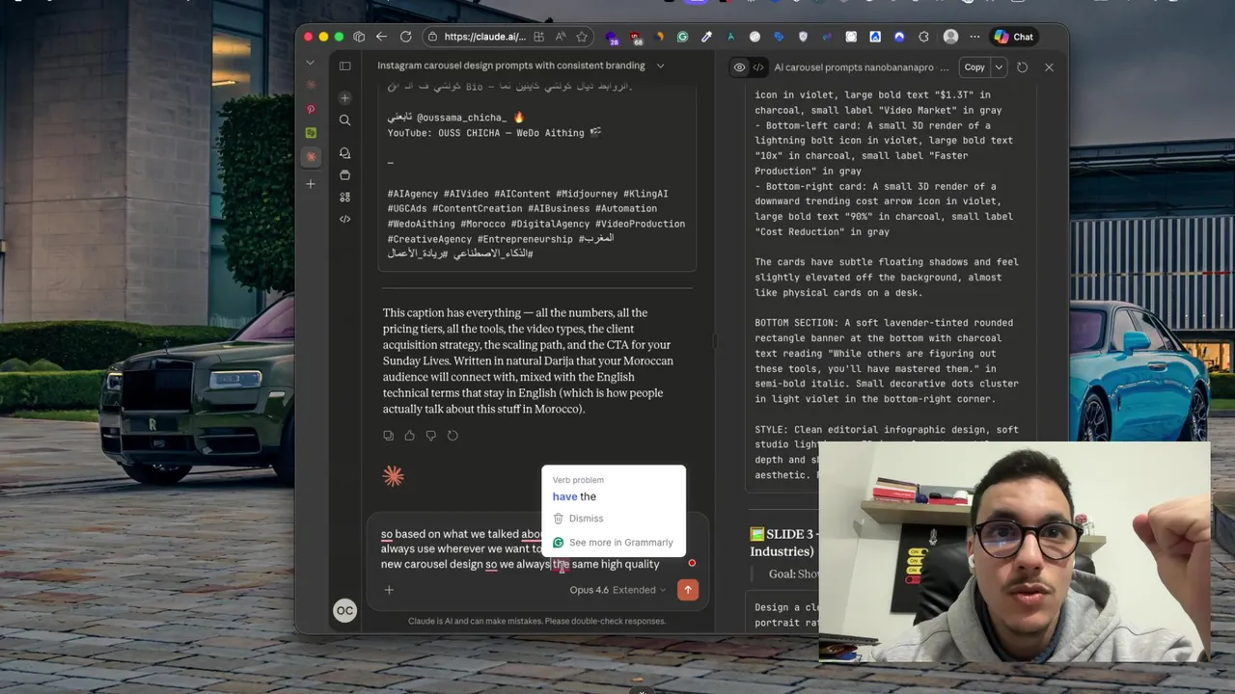This screenshot has width=1235, height=694.
Task: Open Code icon in Claude sidebar
Action: pyautogui.click(x=344, y=219)
